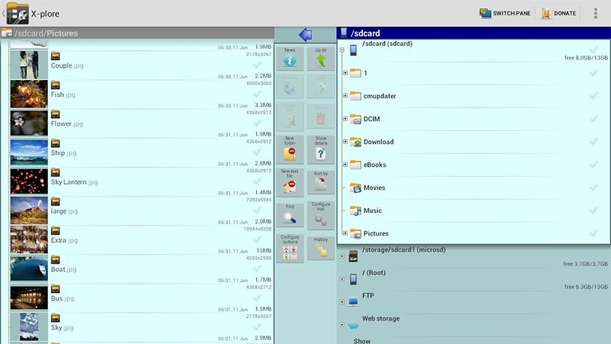Toggle the checkmark on cmupdater folder

(594, 96)
